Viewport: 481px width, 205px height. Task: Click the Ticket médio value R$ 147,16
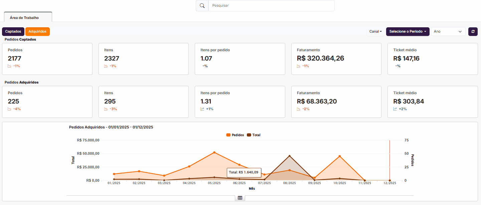406,59
